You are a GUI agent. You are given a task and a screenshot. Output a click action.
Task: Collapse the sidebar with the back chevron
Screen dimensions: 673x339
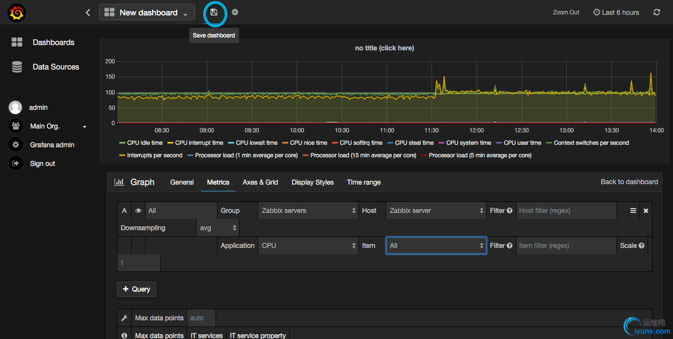point(88,12)
